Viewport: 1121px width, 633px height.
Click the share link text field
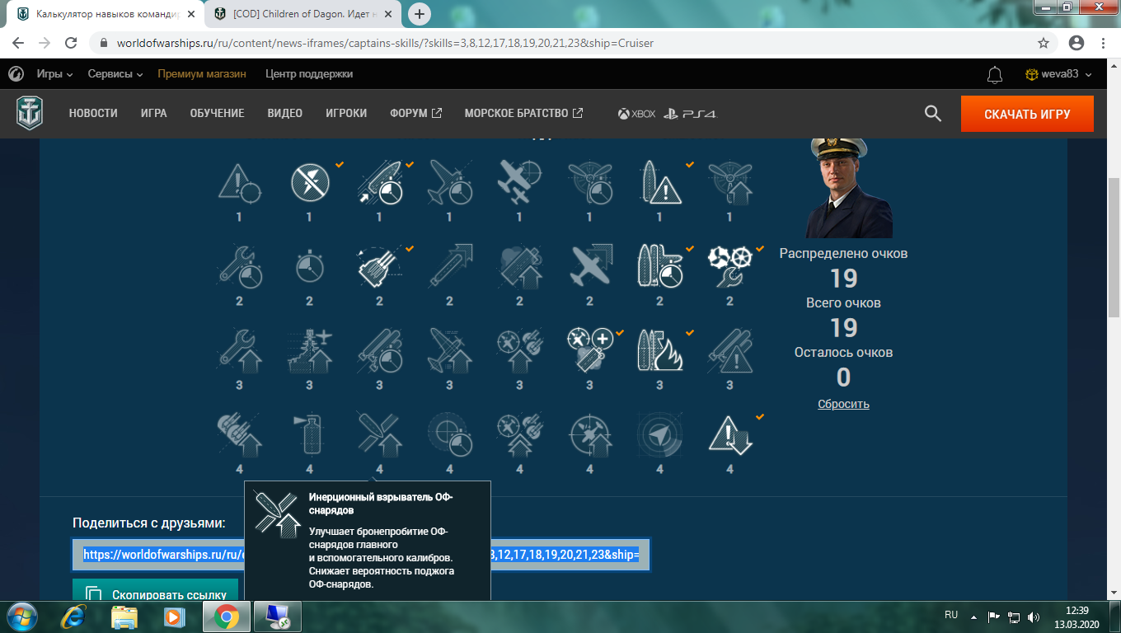[x=361, y=555]
